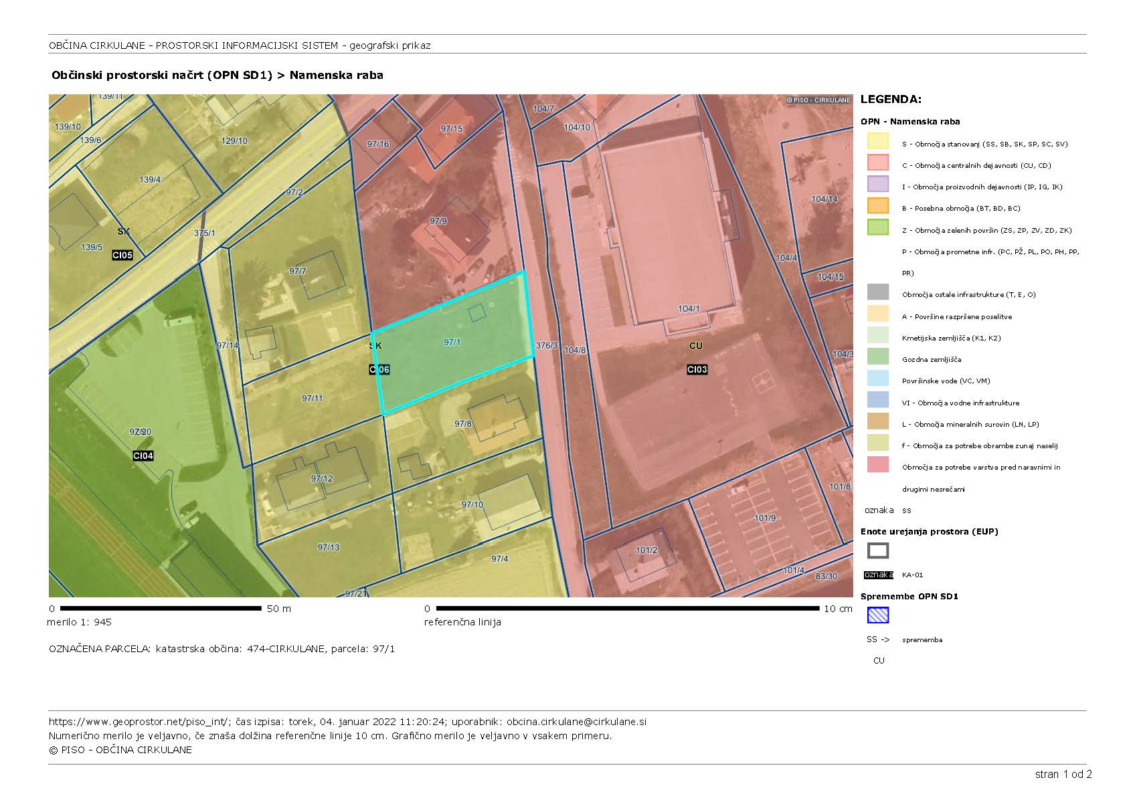Click the CI05 unit label on map

[x=122, y=256]
